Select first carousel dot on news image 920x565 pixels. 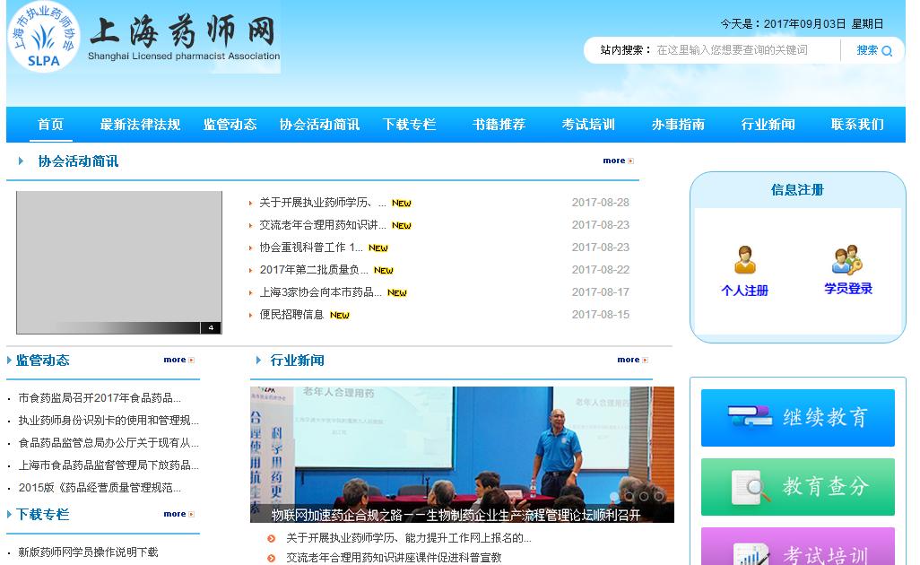(615, 496)
